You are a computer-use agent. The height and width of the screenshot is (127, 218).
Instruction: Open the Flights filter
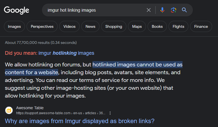(x=178, y=27)
